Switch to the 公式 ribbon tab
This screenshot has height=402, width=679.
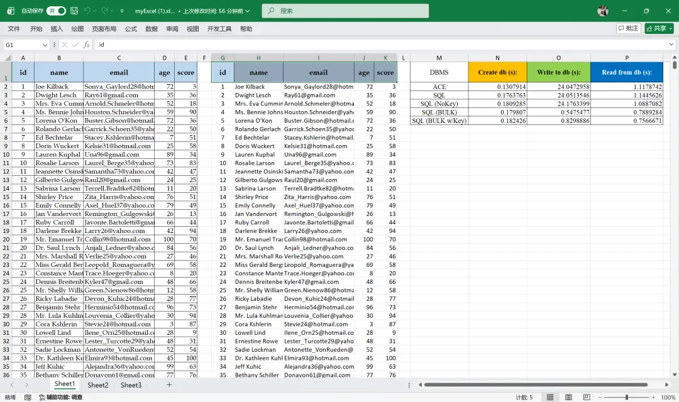click(x=131, y=28)
